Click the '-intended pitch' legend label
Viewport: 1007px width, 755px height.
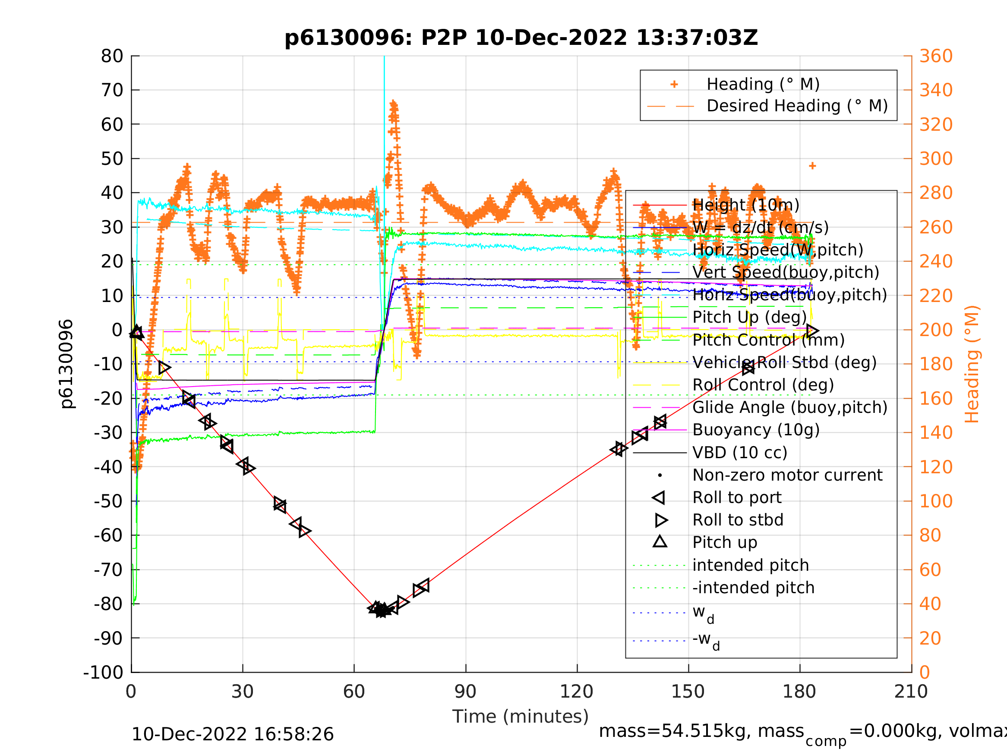[x=754, y=588]
